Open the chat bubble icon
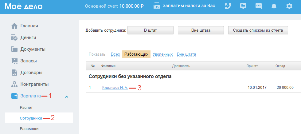Screen dimensions: 301x134 [x=259, y=6]
